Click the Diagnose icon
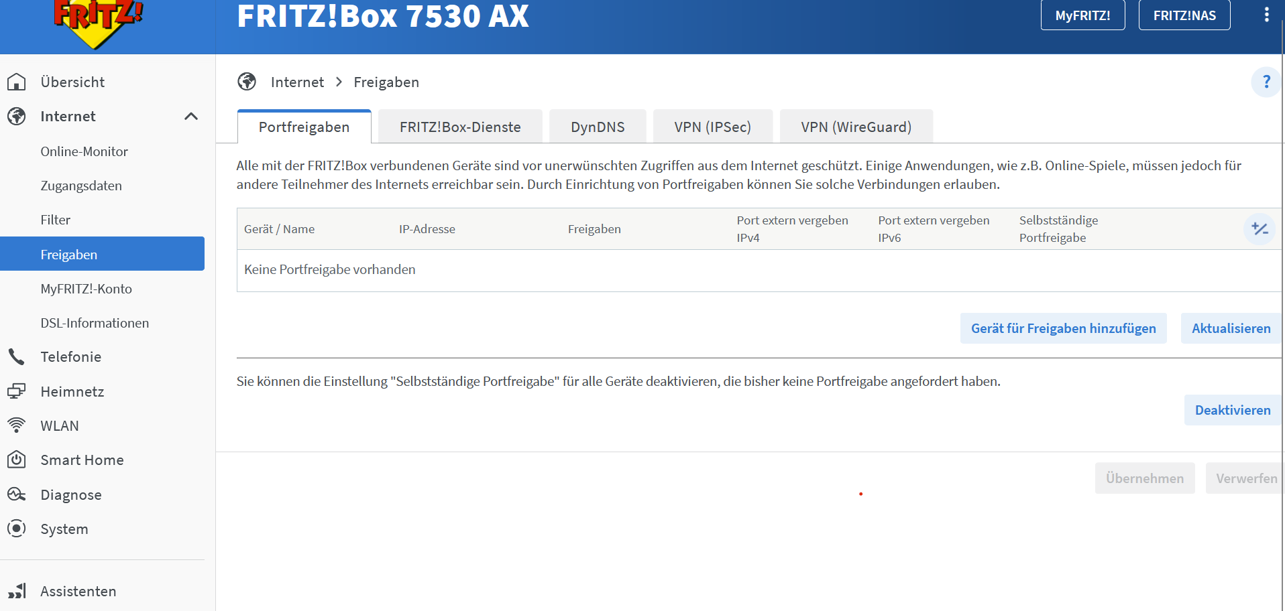The height and width of the screenshot is (611, 1285). (17, 494)
